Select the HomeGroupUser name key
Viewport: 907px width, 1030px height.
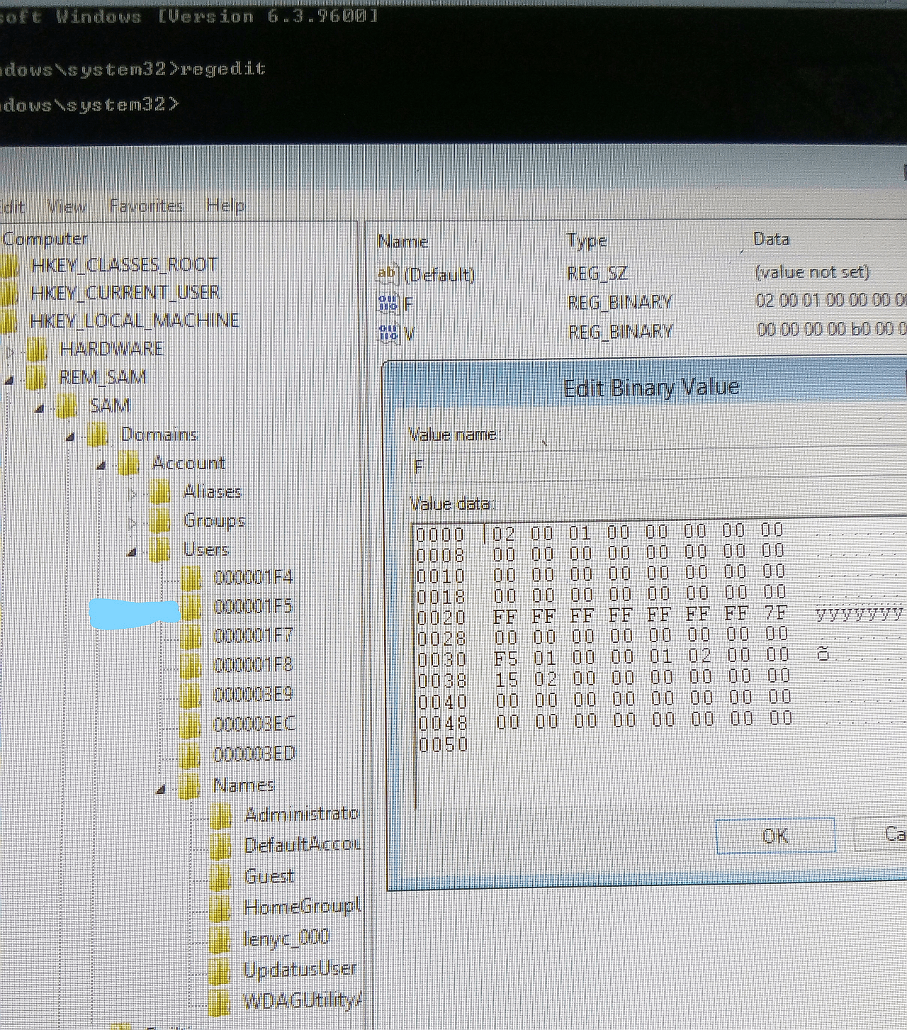click(302, 907)
